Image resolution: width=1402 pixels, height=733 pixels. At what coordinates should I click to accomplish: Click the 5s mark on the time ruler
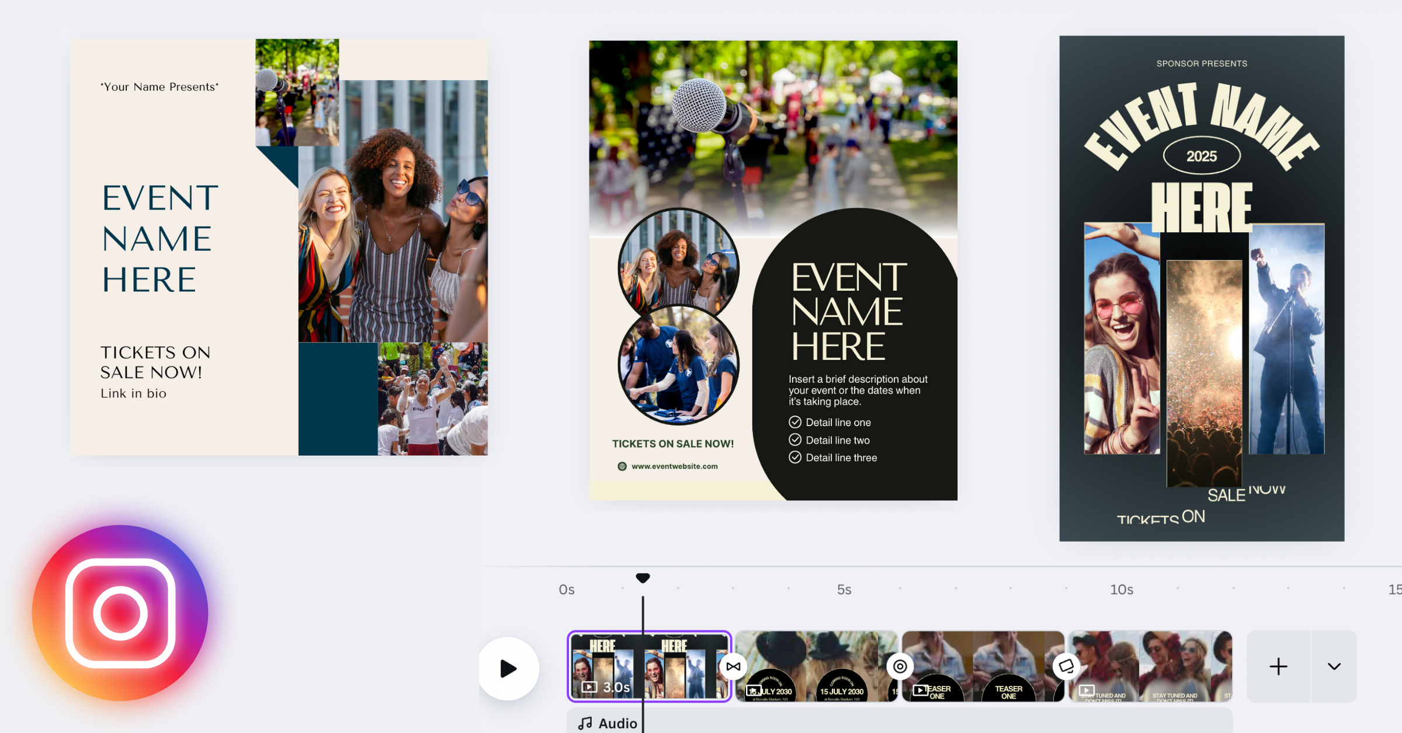click(844, 589)
